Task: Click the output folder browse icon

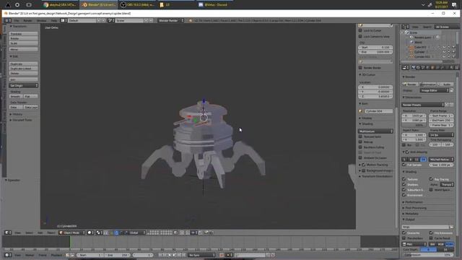Action: point(451,227)
